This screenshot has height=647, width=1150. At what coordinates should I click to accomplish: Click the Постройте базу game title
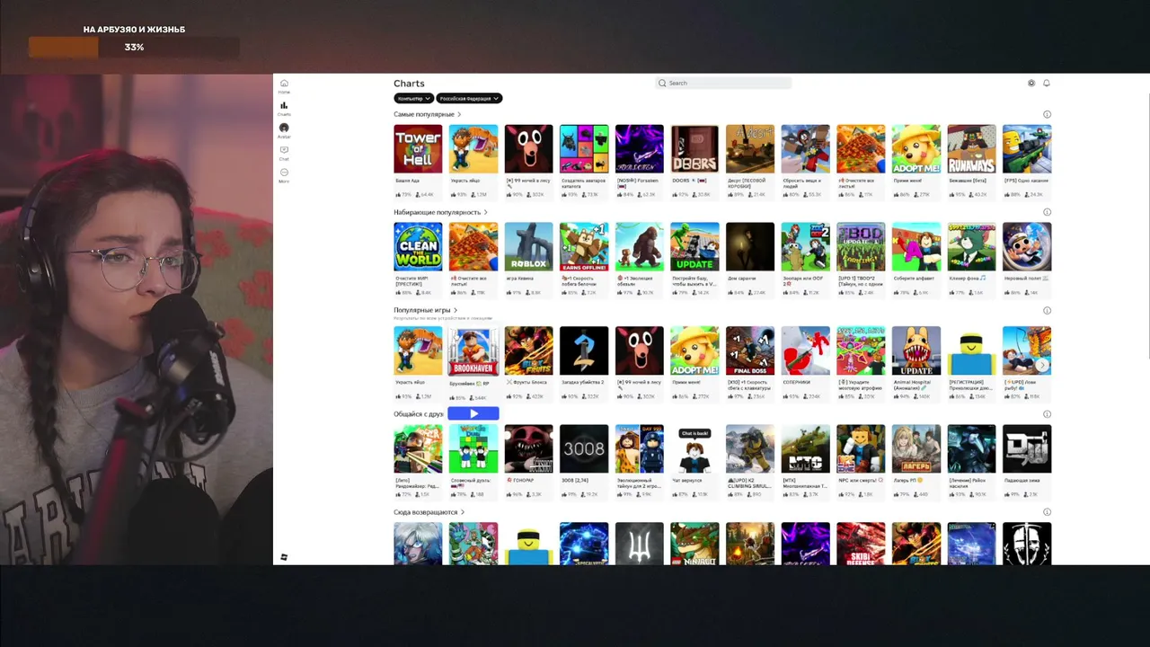pyautogui.click(x=694, y=281)
